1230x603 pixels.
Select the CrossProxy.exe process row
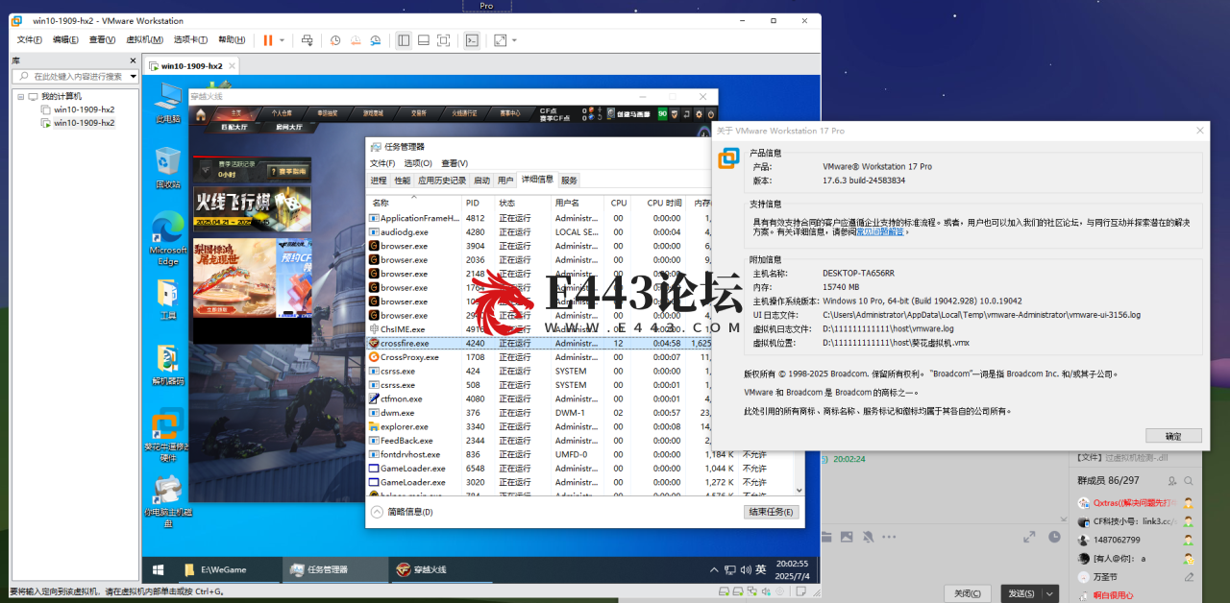[539, 357]
